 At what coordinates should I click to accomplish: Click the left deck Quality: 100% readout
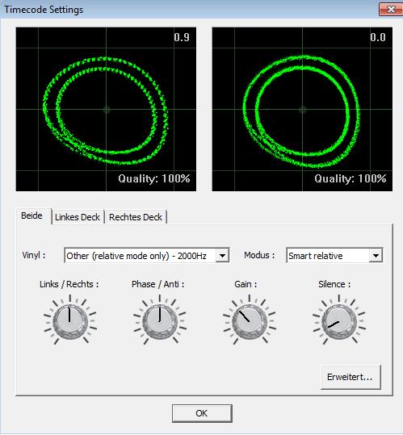pos(154,178)
